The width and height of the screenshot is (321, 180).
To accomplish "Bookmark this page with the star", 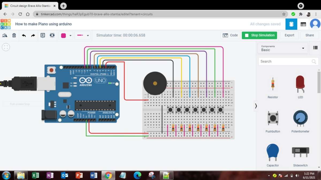I will coord(284,14).
